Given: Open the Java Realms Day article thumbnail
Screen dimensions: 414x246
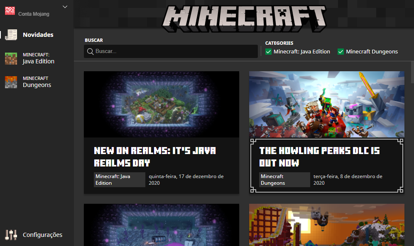Looking at the screenshot, I should click(162, 104).
